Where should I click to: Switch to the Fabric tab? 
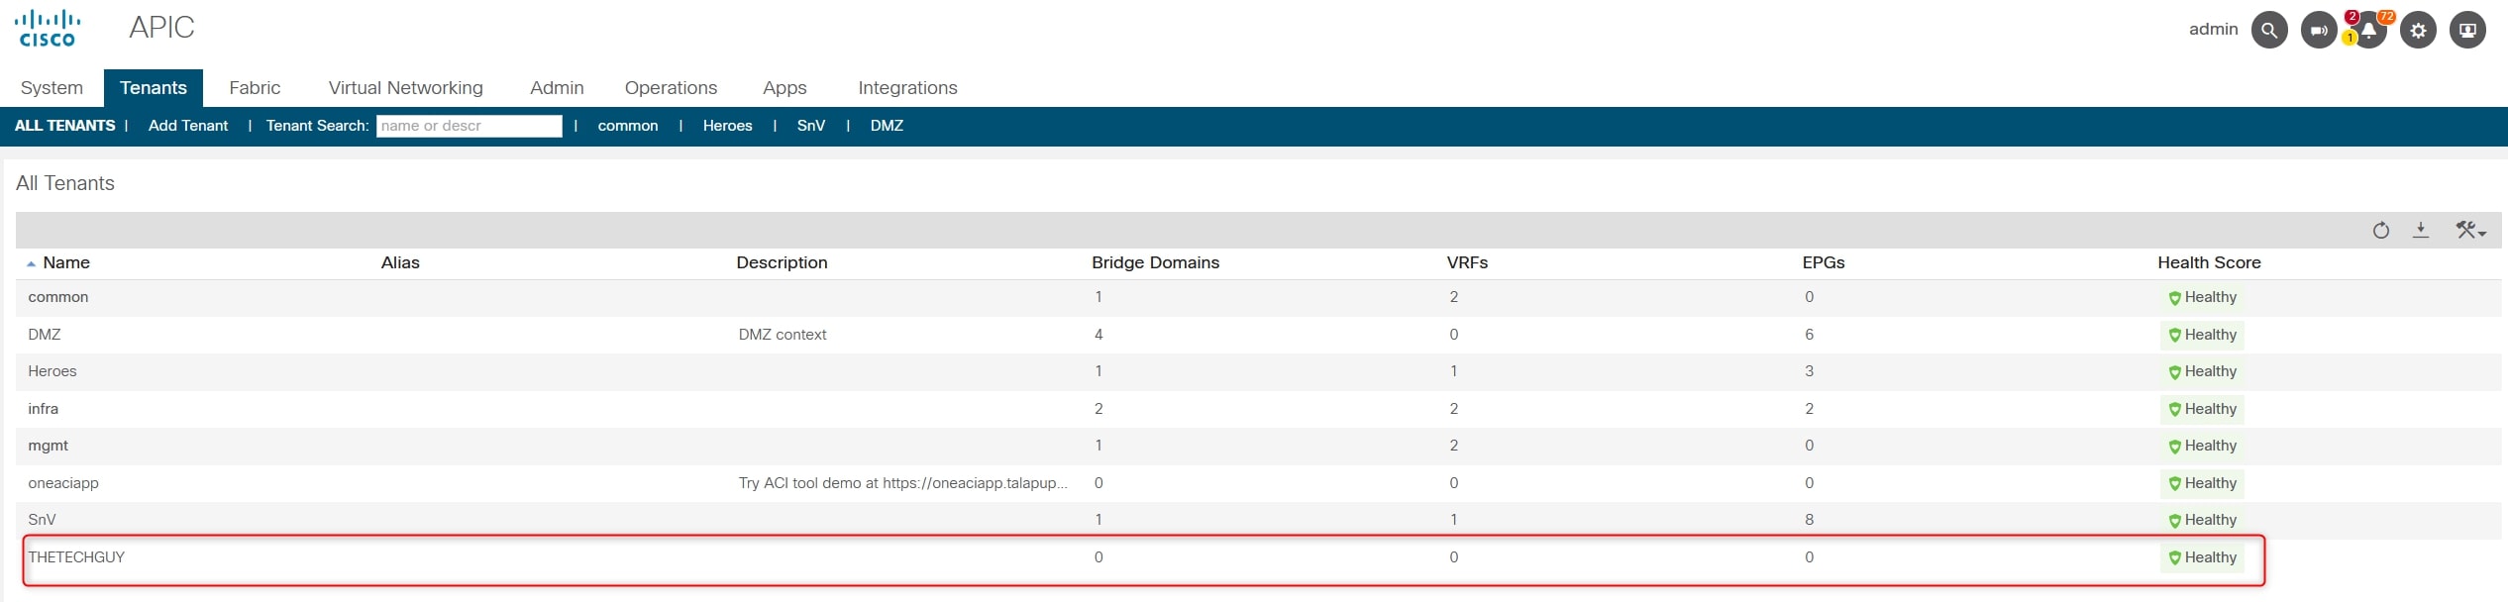tap(255, 88)
